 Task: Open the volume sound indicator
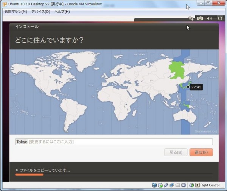coord(209,18)
